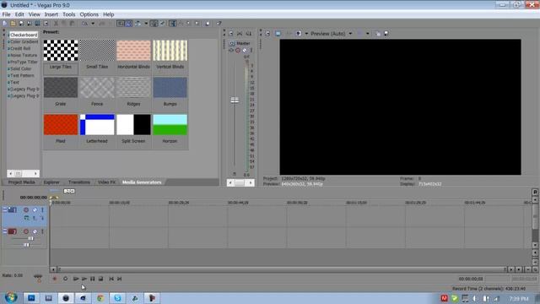Click the Pause transport button
This screenshot has width=540, height=304.
tap(92, 279)
